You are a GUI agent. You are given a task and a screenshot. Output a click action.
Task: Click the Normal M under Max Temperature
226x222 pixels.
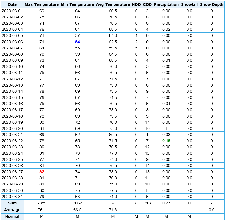click(x=42, y=217)
